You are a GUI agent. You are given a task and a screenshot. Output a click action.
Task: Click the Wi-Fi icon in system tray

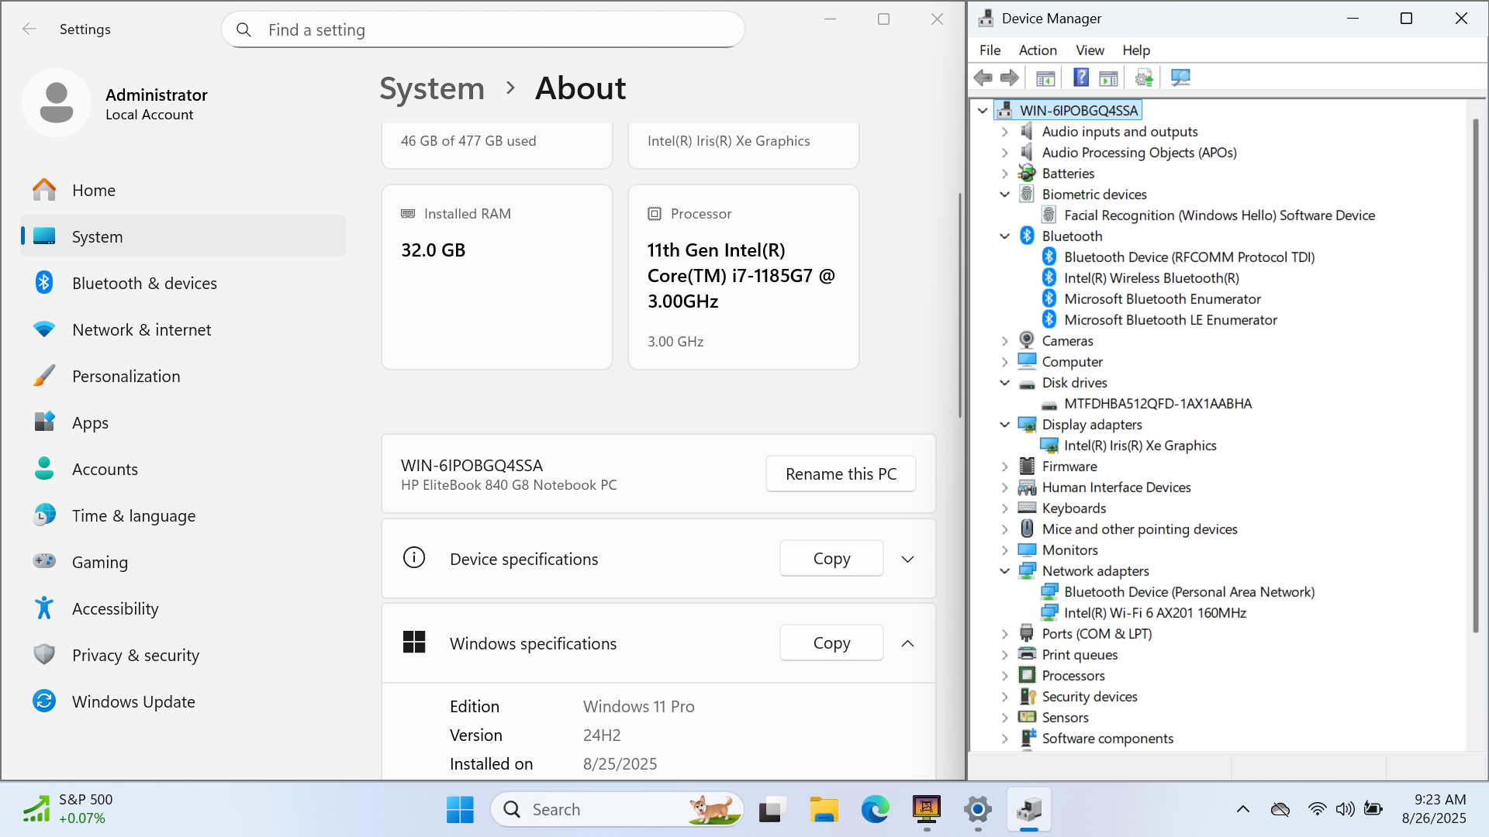(x=1317, y=809)
